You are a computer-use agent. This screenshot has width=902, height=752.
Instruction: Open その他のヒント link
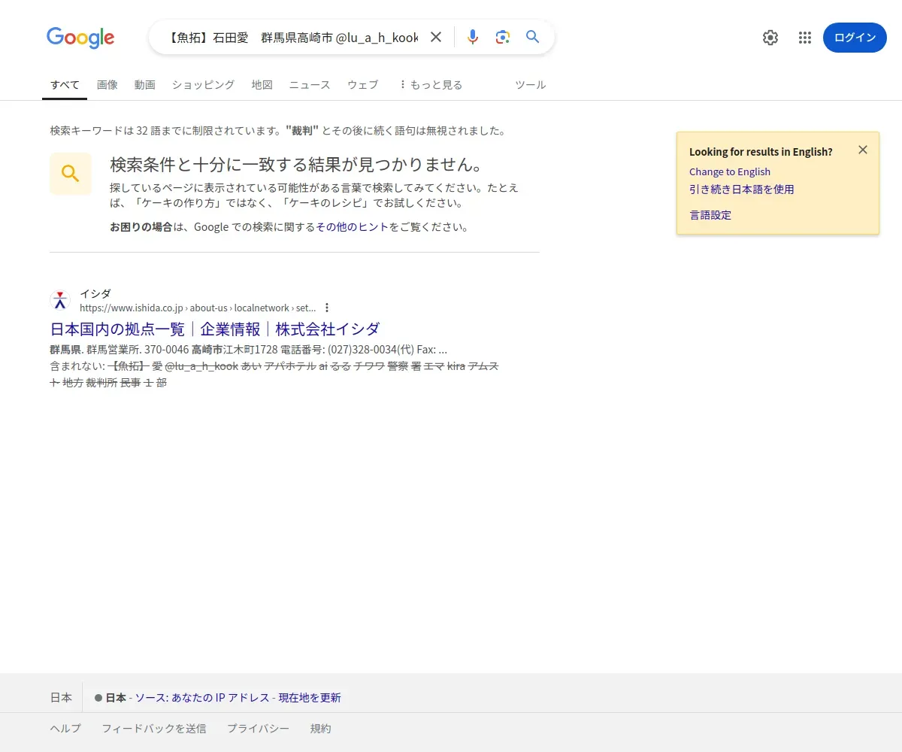[352, 227]
